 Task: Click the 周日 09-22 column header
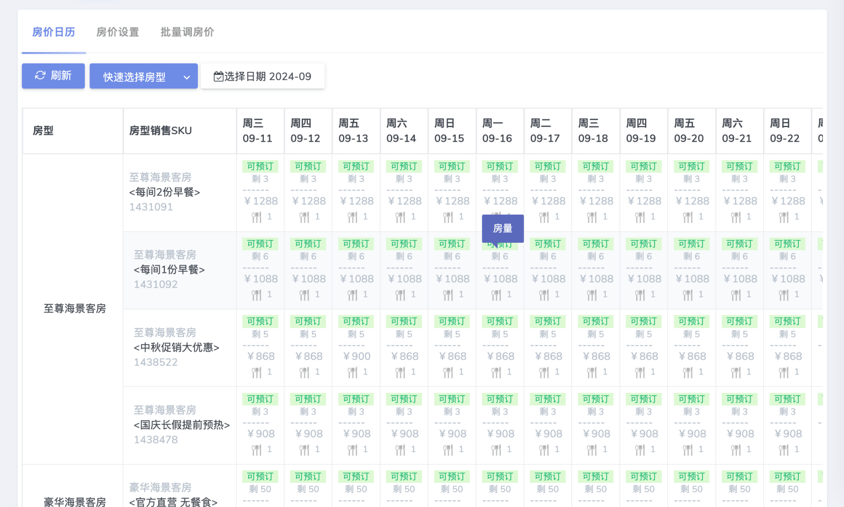point(787,131)
